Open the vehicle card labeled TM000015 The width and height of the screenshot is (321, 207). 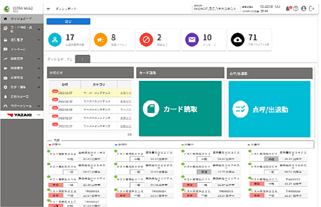(211, 193)
